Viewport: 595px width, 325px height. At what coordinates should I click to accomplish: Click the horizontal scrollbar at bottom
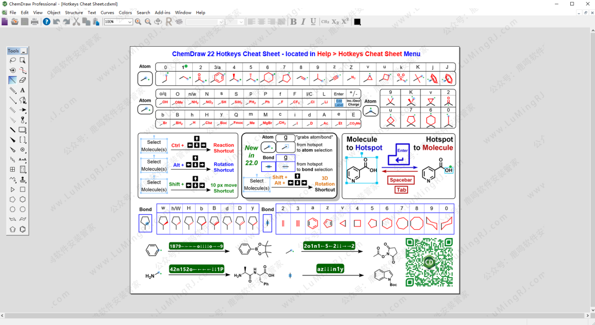297,316
